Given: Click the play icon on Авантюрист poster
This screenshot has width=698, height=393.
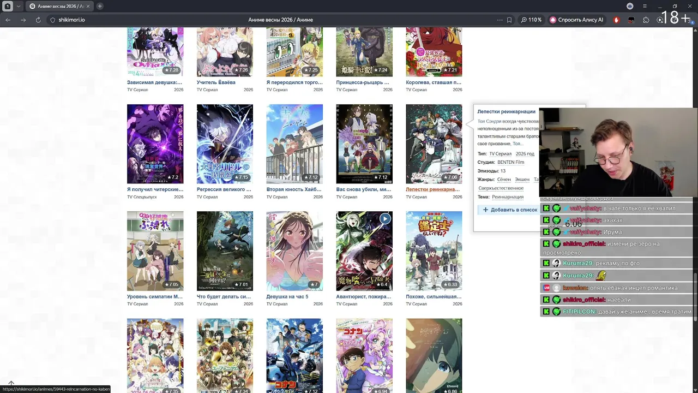Looking at the screenshot, I should point(385,219).
